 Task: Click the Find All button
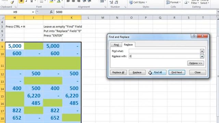click(x=158, y=72)
